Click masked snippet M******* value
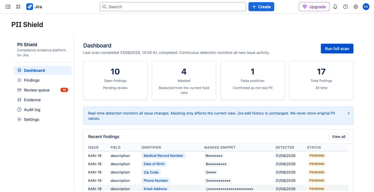 point(214,156)
